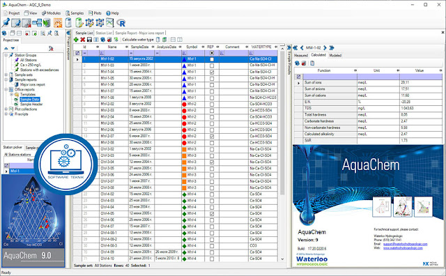Expand Station Groups tree node

tap(6, 55)
